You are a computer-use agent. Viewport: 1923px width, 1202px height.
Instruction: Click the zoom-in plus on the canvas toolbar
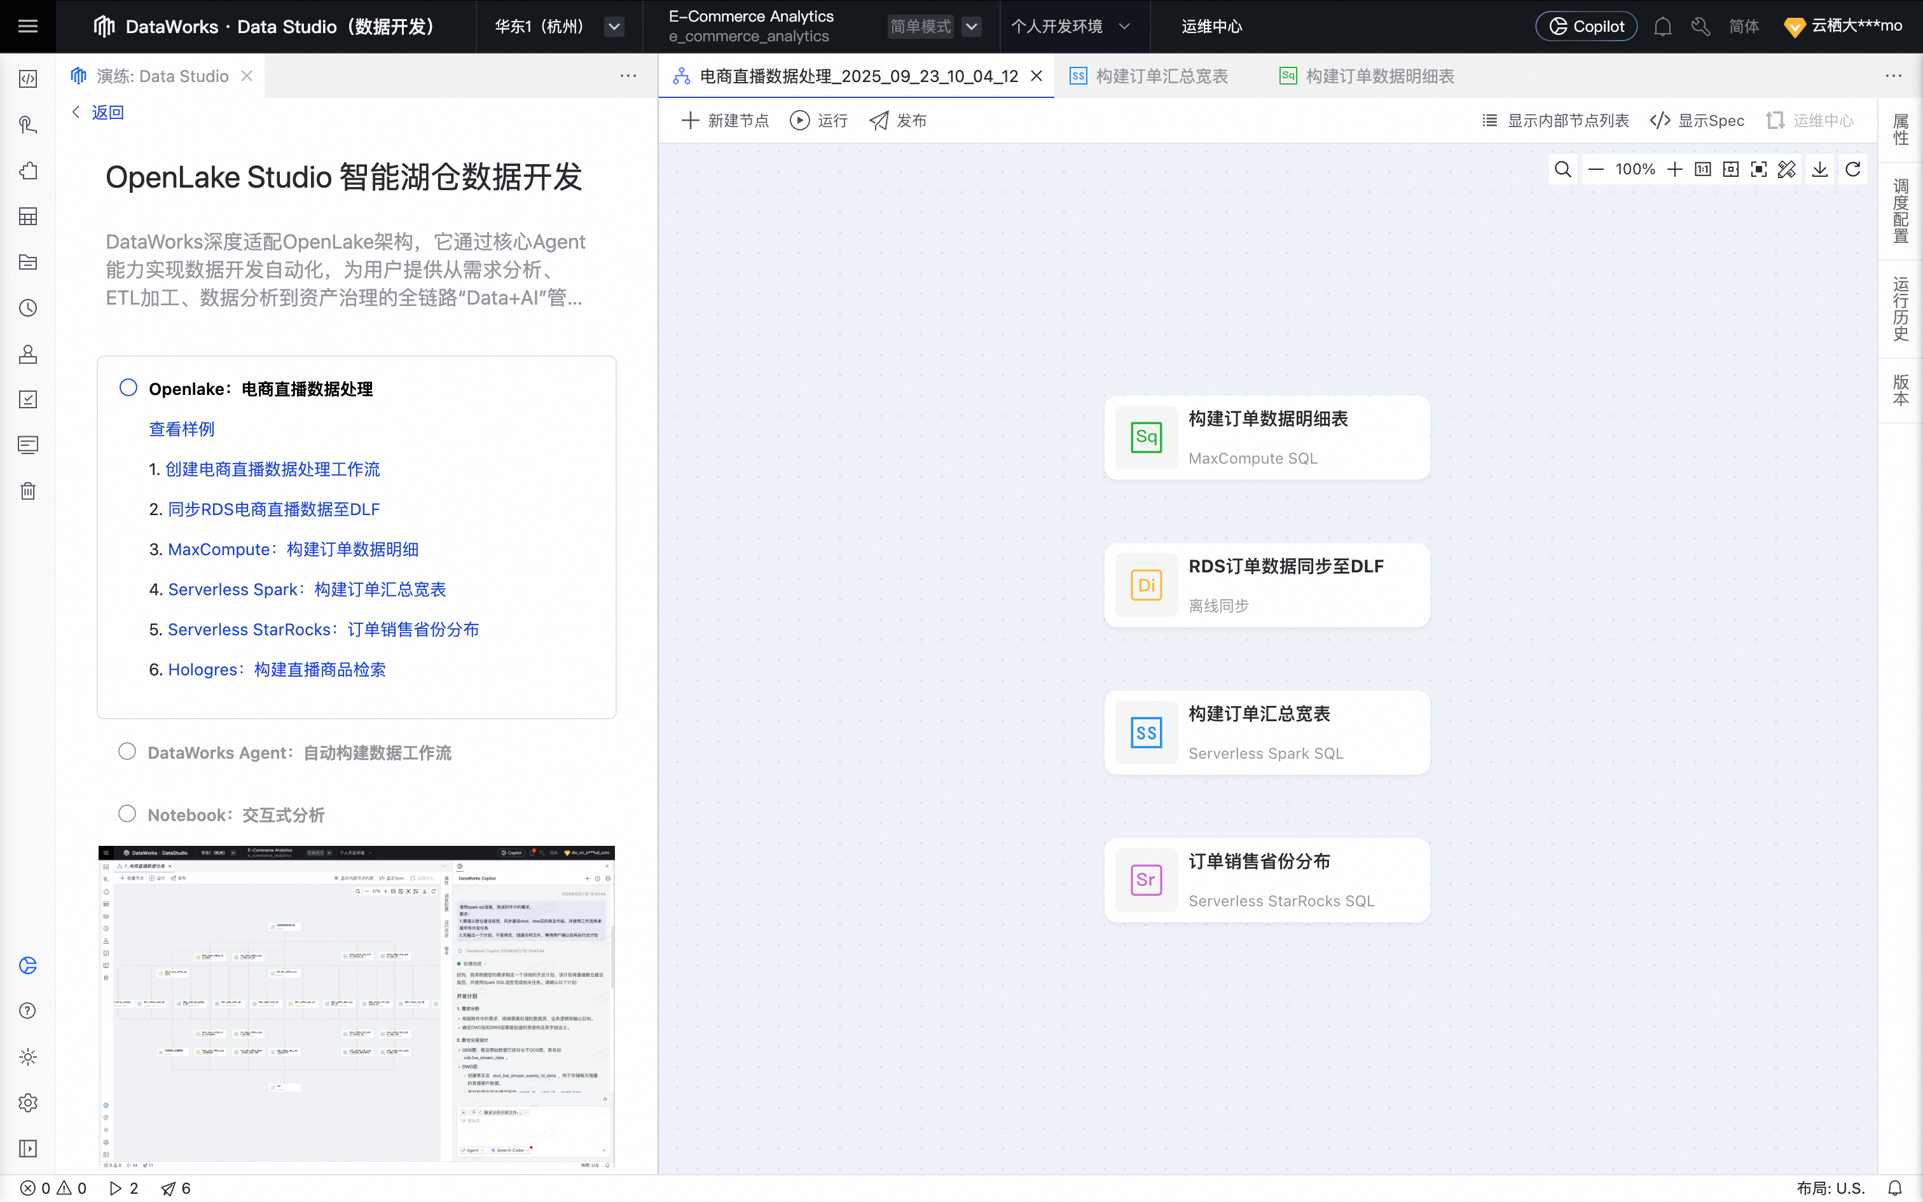click(x=1674, y=169)
